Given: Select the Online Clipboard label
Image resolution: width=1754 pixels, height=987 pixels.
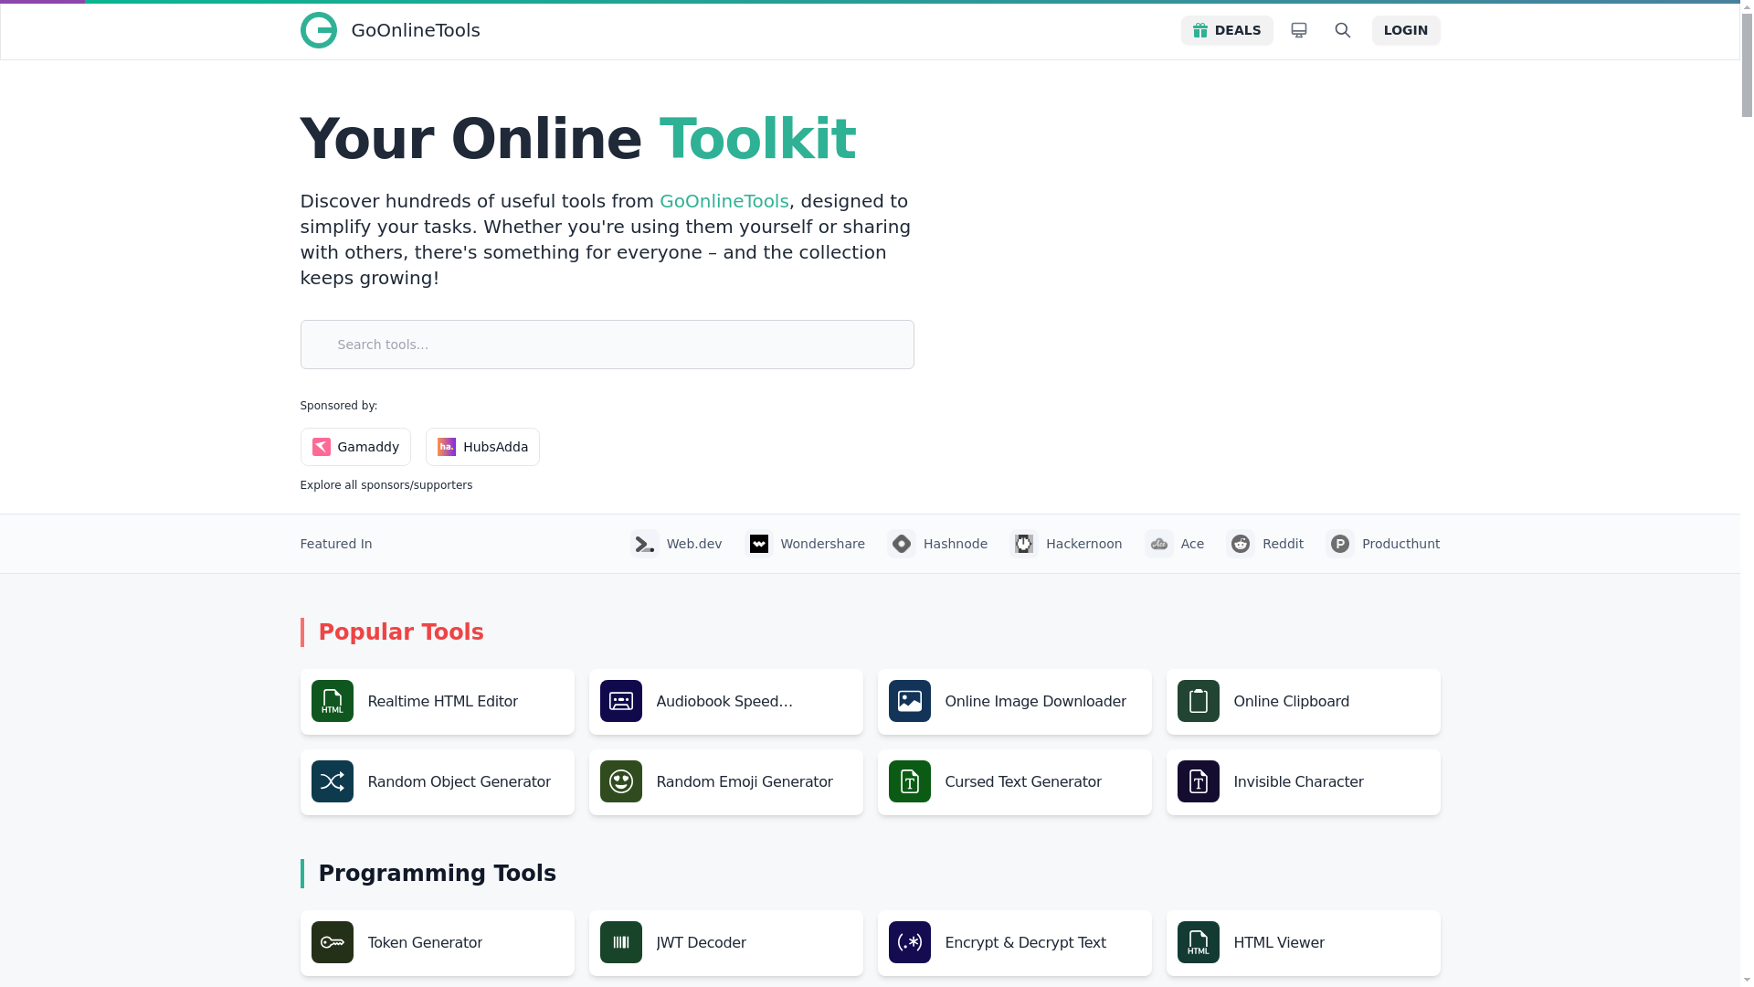Looking at the screenshot, I should [x=1292, y=702].
